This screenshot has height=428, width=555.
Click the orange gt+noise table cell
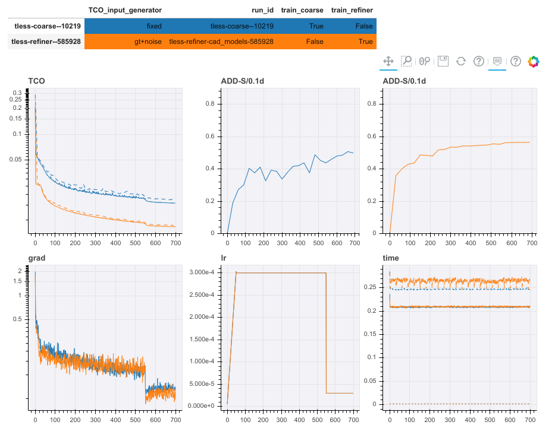click(x=148, y=42)
